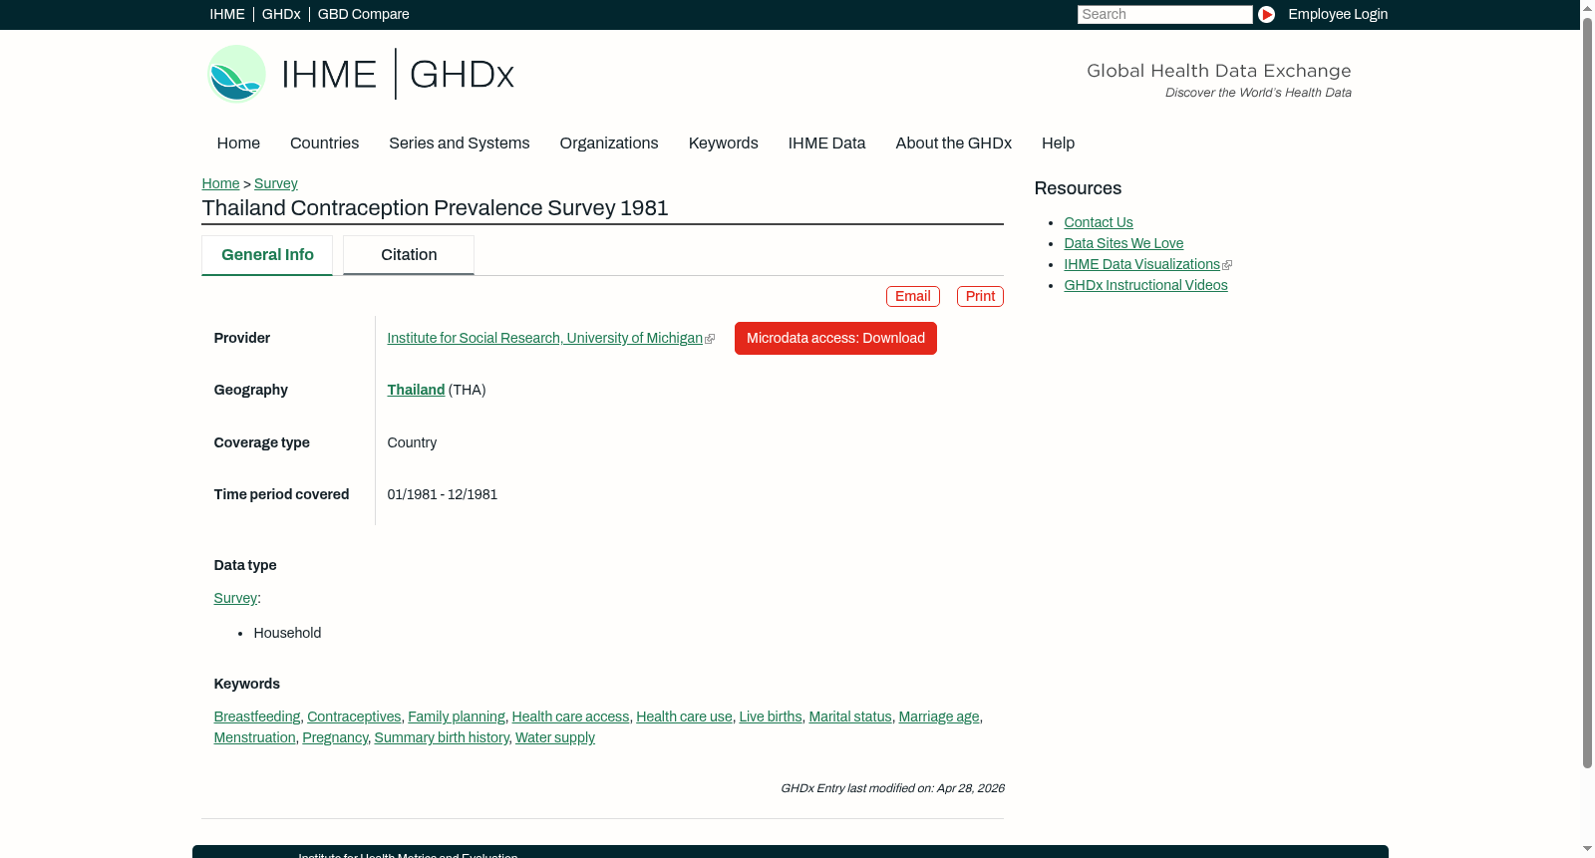Click the vertical page scrollbar thumb

[1587, 392]
